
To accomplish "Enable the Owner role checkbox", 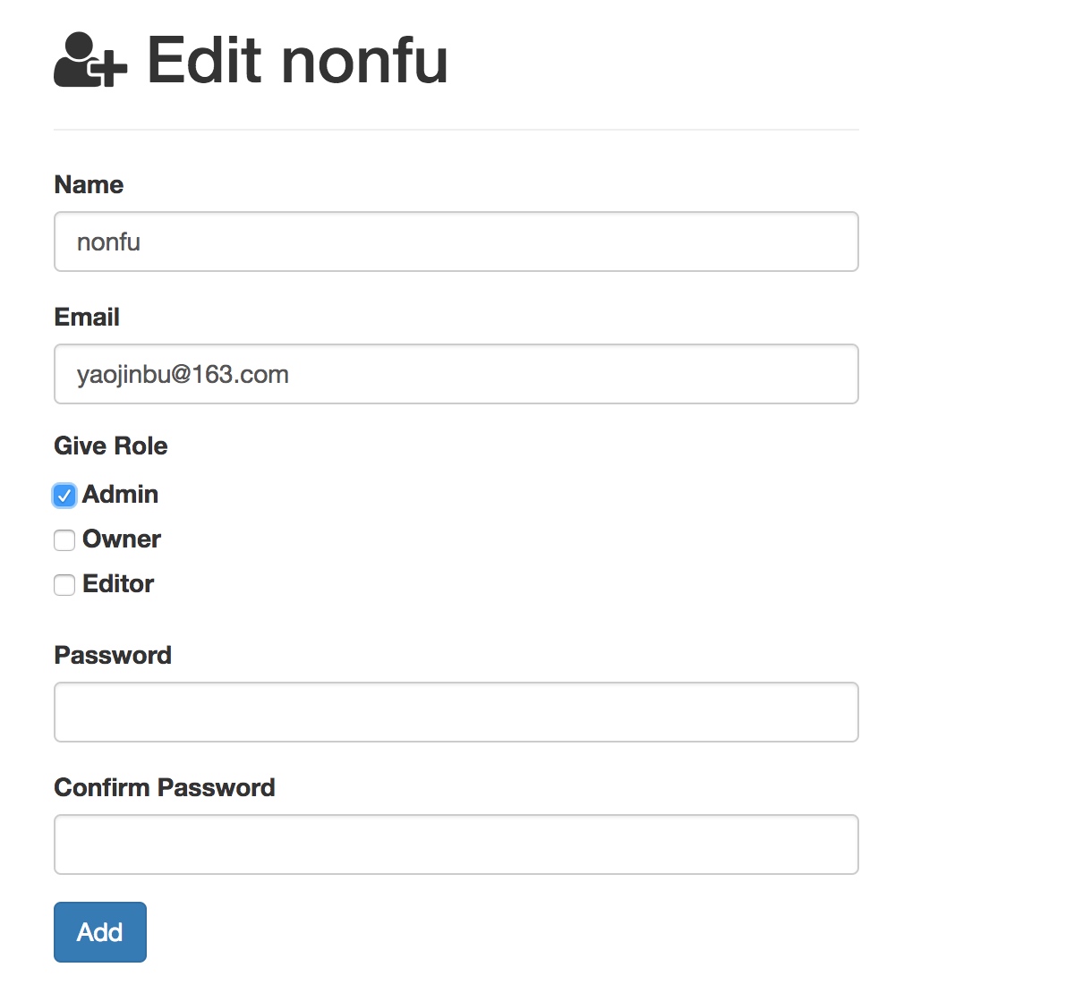I will [x=64, y=540].
